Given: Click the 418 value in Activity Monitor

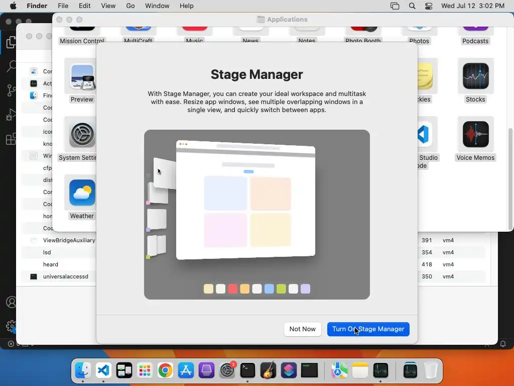Looking at the screenshot, I should pyautogui.click(x=427, y=264).
